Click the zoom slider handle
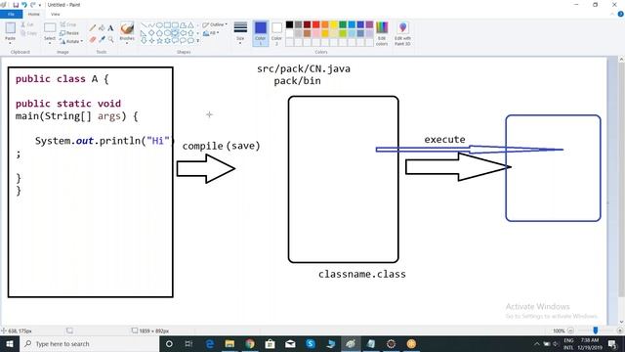 click(x=596, y=330)
